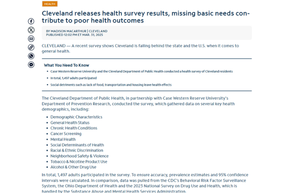Click the '1,497 adults participated' summary bullet
This screenshot has width=291, height=193.
73,78
